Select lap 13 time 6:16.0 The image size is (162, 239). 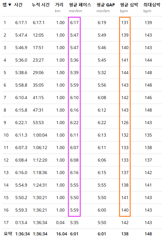tap(21, 173)
